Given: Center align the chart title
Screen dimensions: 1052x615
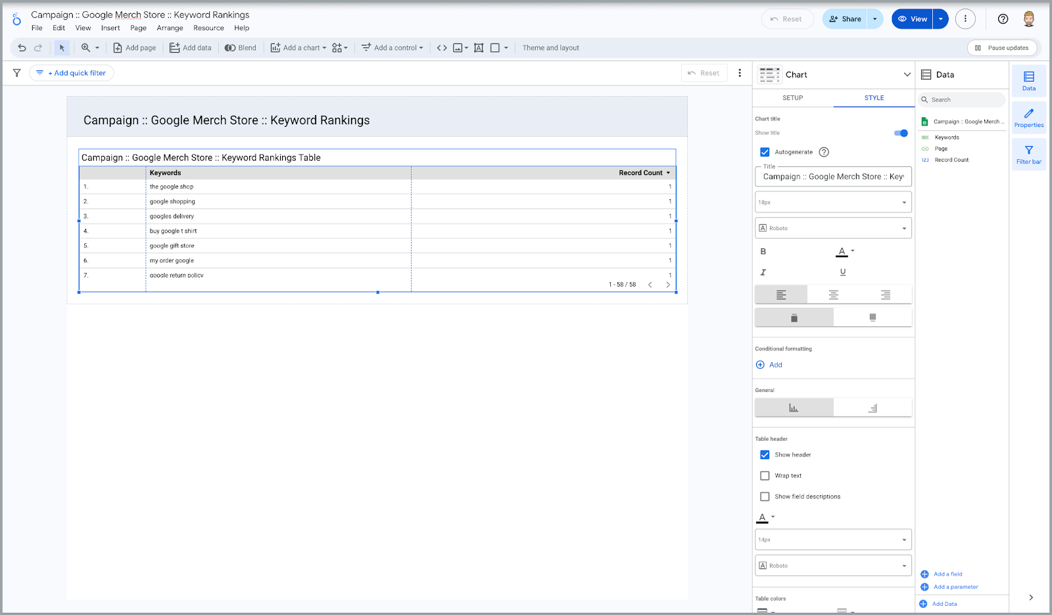Looking at the screenshot, I should [x=834, y=295].
